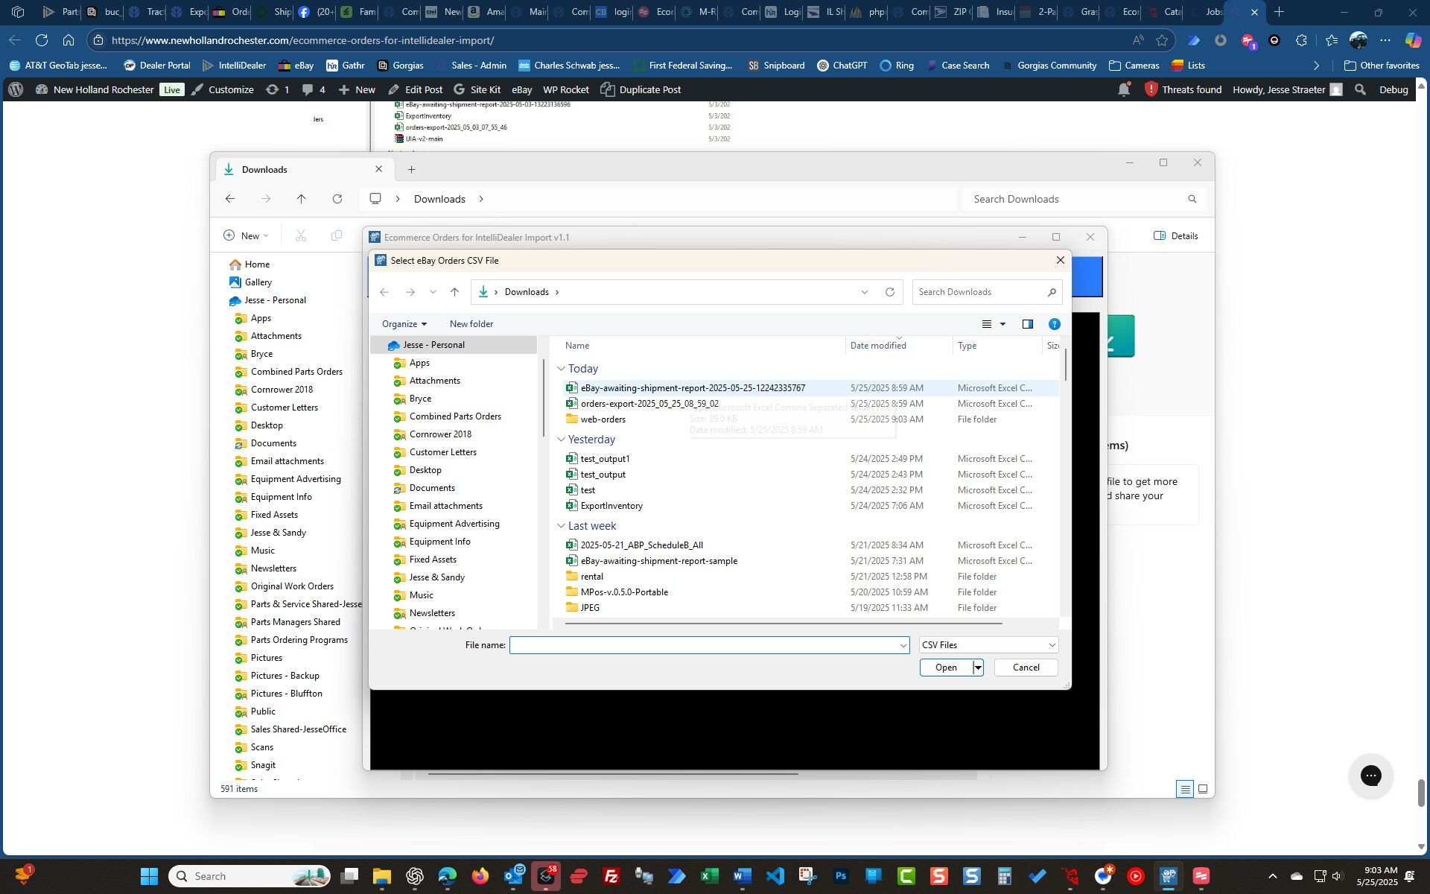The image size is (1430, 894).
Task: Click the Up one level arrow in file dialog
Action: (454, 292)
